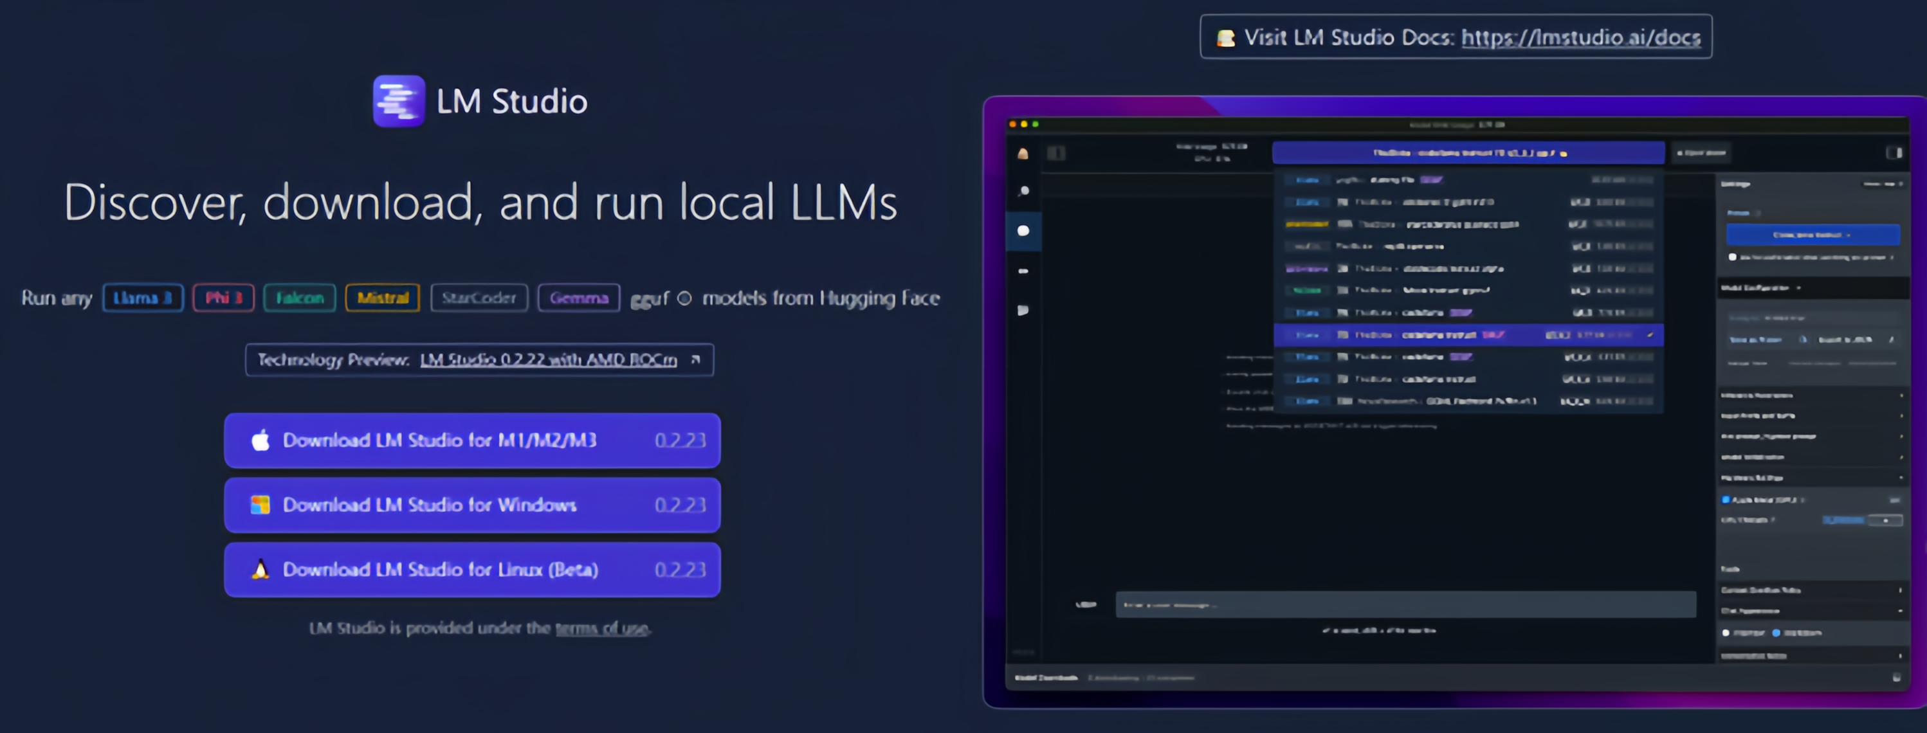
Task: Toggle the right panel icon at app top-right
Action: [1894, 152]
